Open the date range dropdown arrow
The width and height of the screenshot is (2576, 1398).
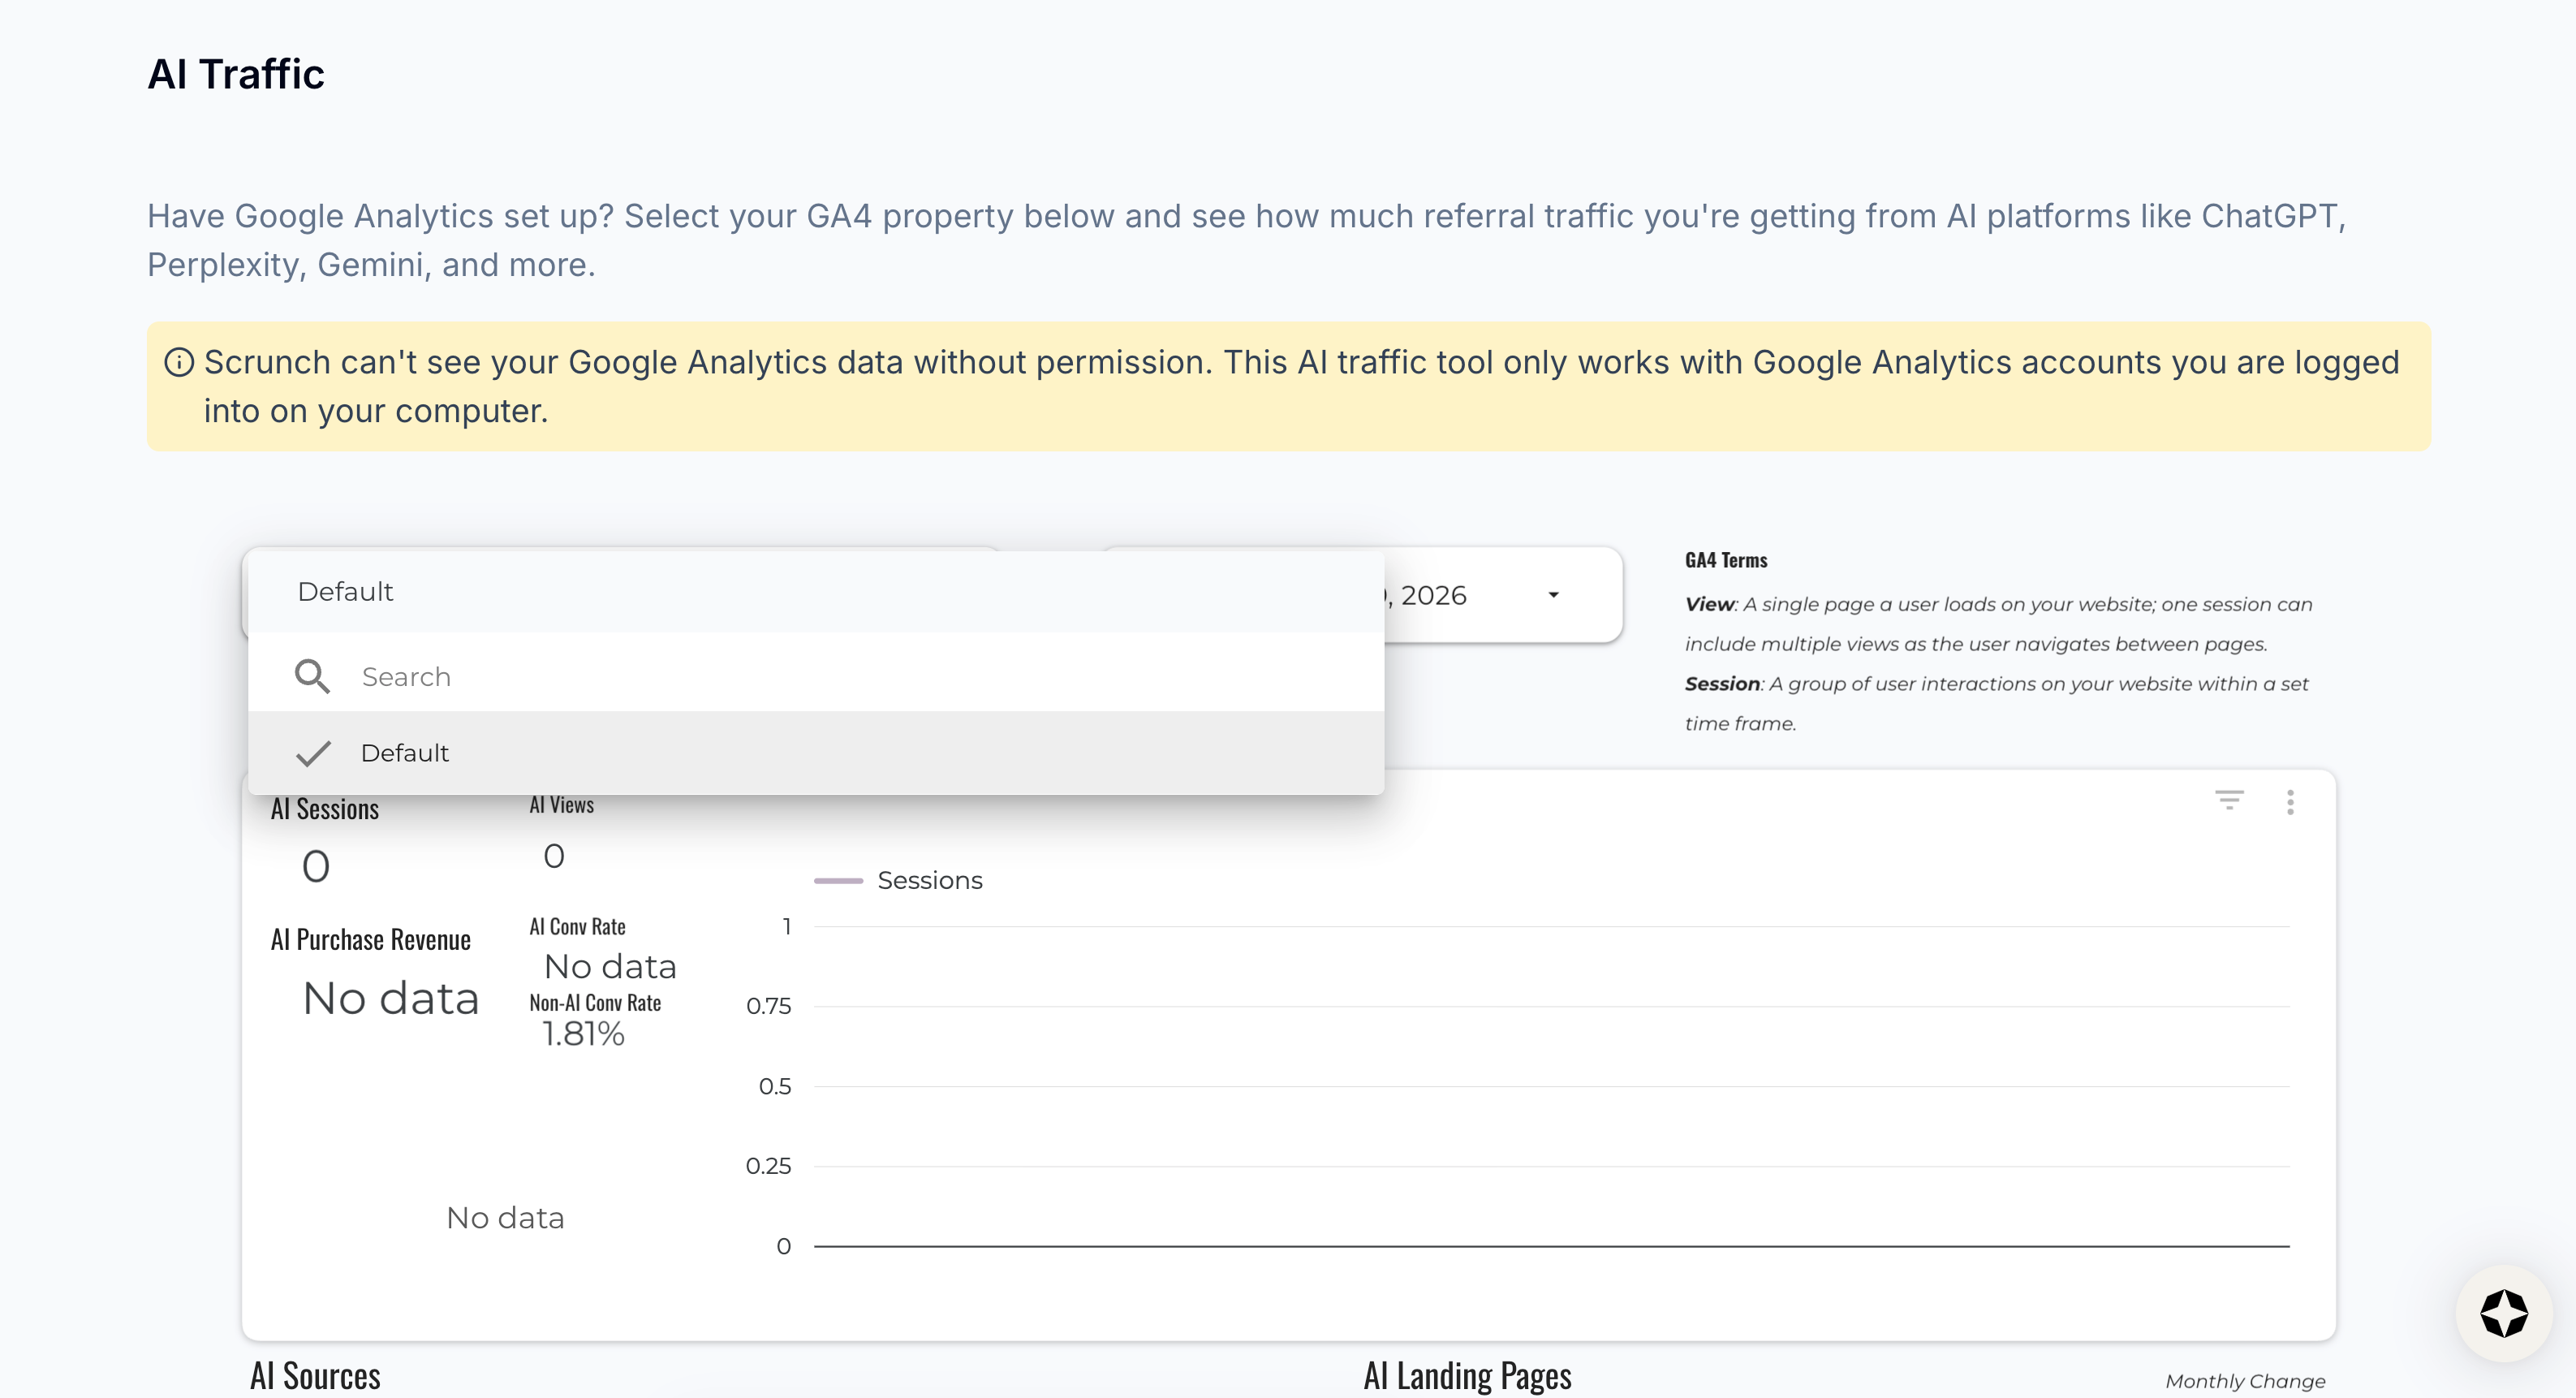[1553, 595]
